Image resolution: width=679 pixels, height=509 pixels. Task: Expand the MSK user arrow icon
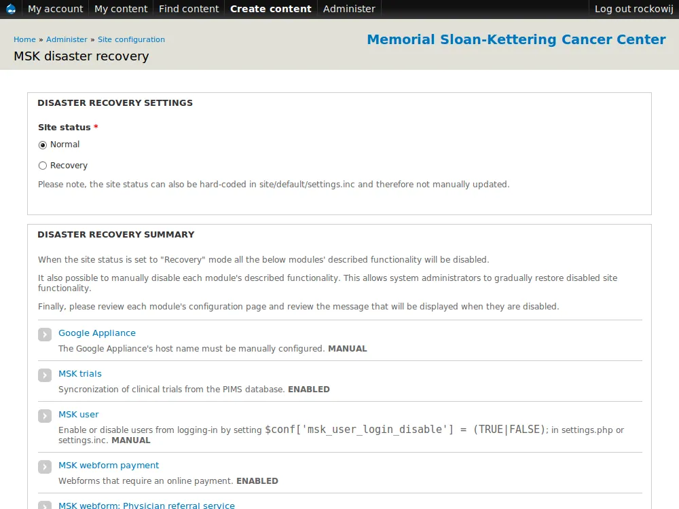tap(45, 416)
